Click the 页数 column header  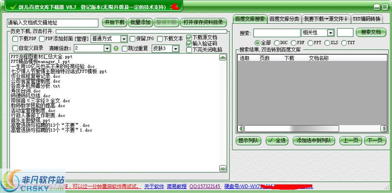pos(270,58)
